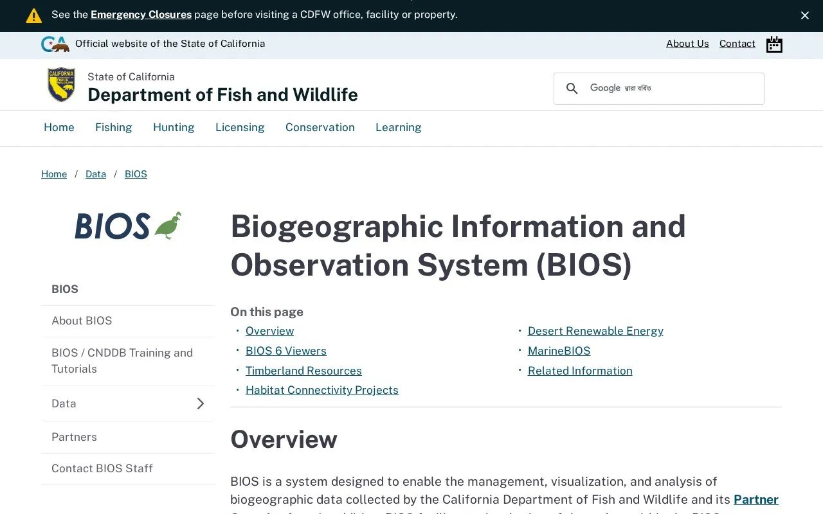Jump to Related Information section
823x514 pixels.
click(x=580, y=371)
